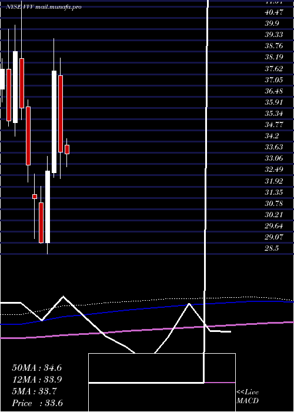294x412 pixels.
Task: Select the 31.35 price axis label
Action: pos(274,192)
